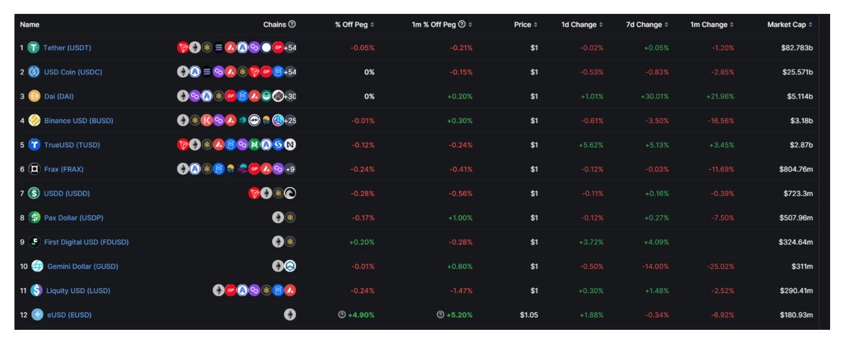
Task: Click the help icon beside Chains header
Action: (x=292, y=24)
